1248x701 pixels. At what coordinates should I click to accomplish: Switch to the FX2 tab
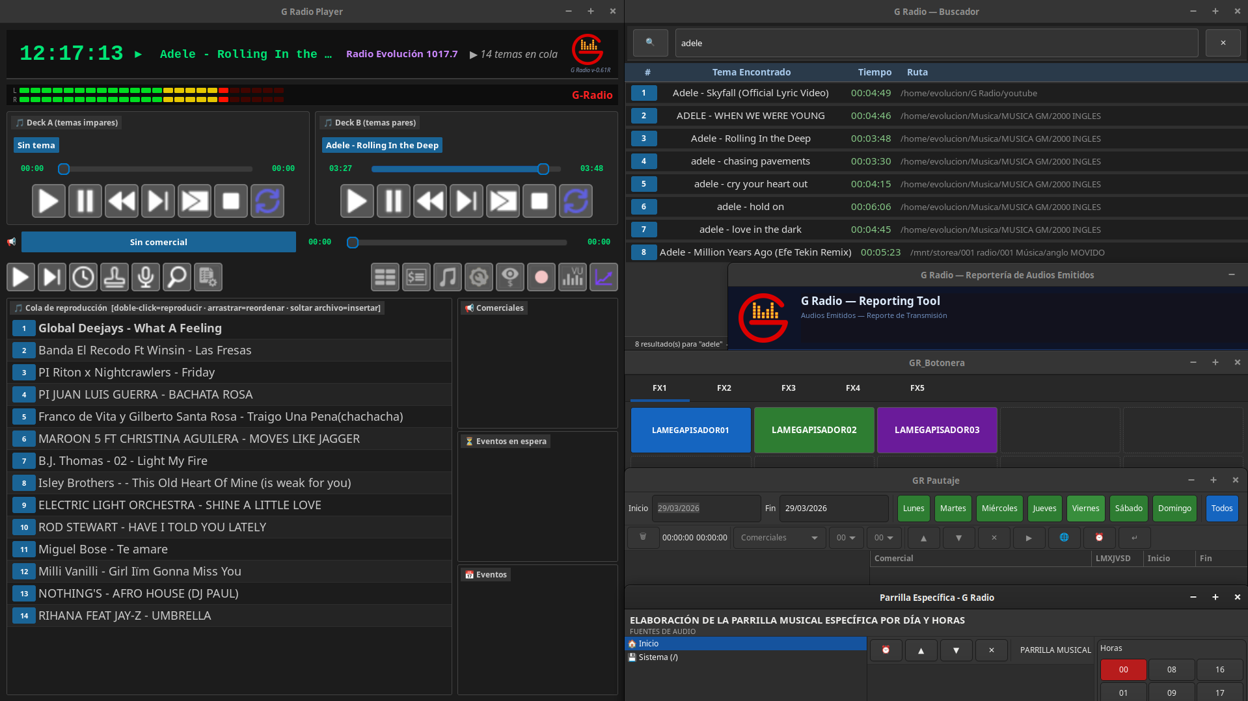[724, 388]
